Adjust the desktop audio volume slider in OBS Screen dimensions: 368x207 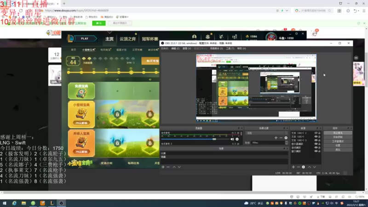click(x=195, y=139)
